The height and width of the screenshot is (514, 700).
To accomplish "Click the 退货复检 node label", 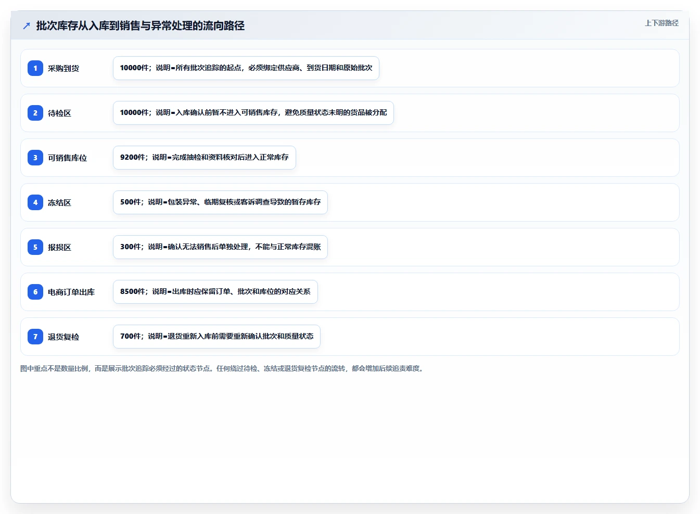I will coord(63,337).
